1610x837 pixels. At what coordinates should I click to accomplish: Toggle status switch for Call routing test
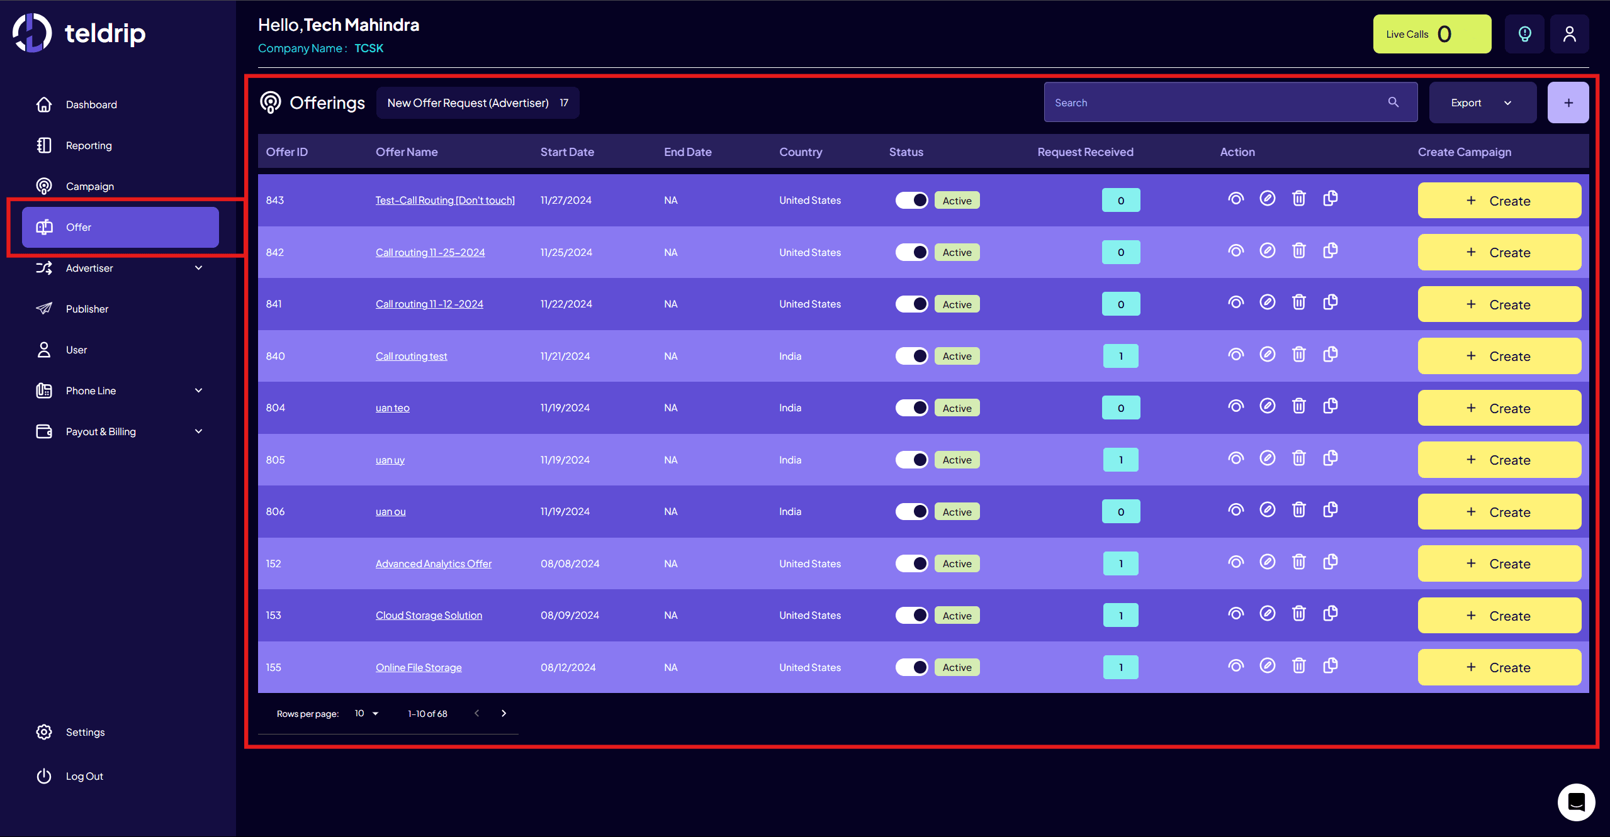coord(911,356)
